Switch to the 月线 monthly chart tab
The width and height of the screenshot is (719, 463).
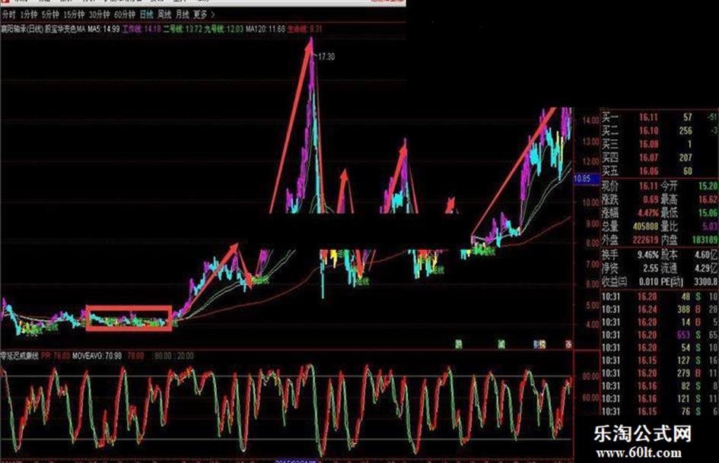(182, 14)
